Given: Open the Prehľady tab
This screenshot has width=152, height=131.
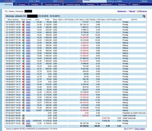Looking at the screenshot, I should [88, 4].
